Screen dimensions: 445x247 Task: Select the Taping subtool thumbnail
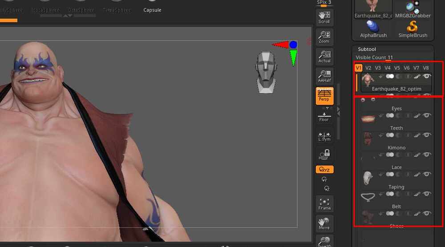368,178
